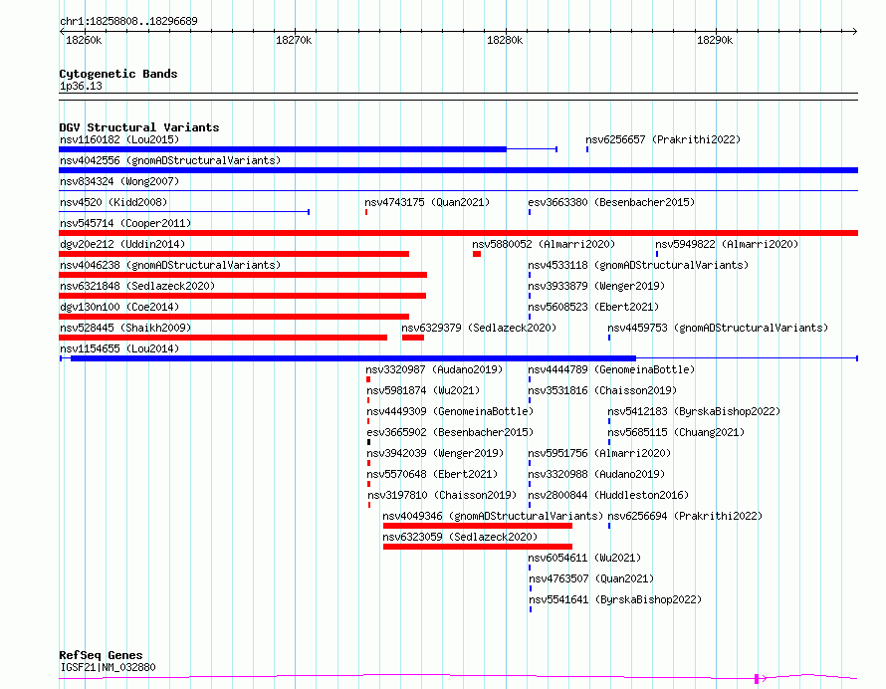This screenshot has width=886, height=689.
Task: Select the nsv4042556 gnomAD variant label
Action: (x=170, y=160)
